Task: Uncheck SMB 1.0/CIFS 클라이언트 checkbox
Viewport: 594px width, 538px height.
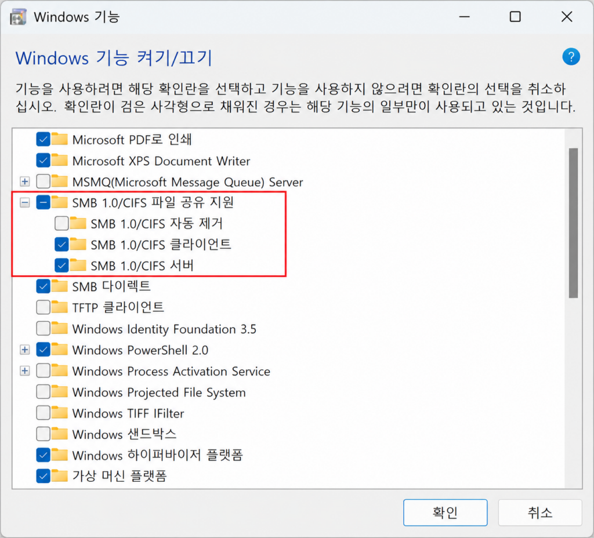Action: (x=61, y=245)
